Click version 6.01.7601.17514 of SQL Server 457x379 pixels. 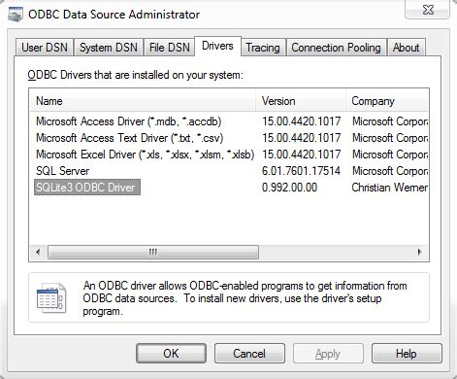301,171
